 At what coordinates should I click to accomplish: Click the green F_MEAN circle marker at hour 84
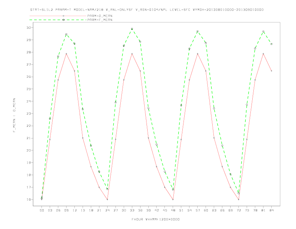[271, 44]
